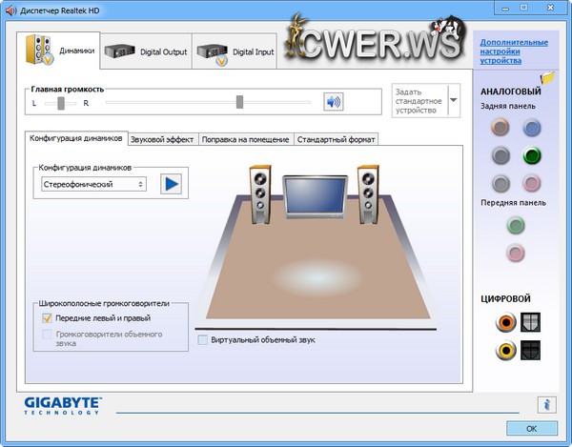Viewport: 572px width, 447px height.
Task: Open the Стереофонический speaker configuration dropdown
Action: [x=93, y=184]
